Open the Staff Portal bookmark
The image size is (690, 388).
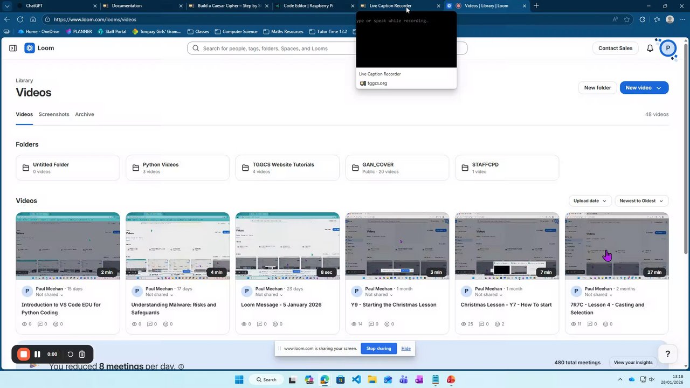112,32
